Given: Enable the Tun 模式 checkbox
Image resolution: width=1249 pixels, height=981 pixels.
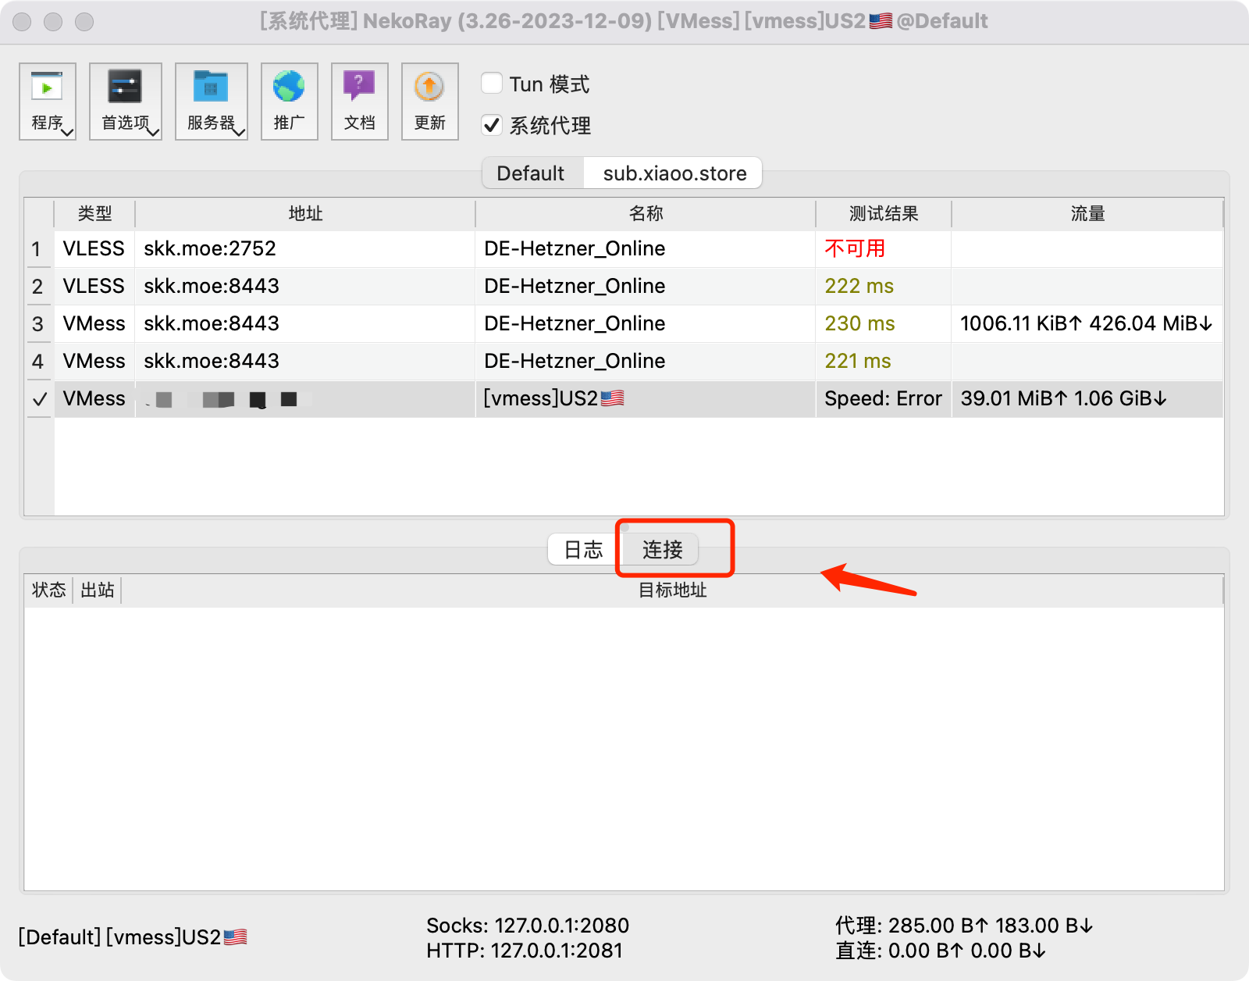Looking at the screenshot, I should (x=492, y=84).
